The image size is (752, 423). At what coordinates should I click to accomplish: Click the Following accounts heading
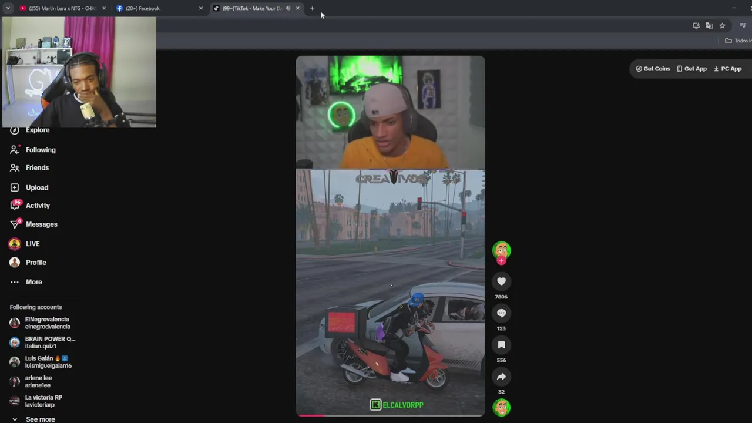click(35, 307)
